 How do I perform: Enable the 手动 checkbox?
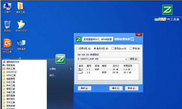point(131,49)
